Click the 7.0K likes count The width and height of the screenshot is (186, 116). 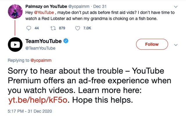pyautogui.click(x=87, y=28)
